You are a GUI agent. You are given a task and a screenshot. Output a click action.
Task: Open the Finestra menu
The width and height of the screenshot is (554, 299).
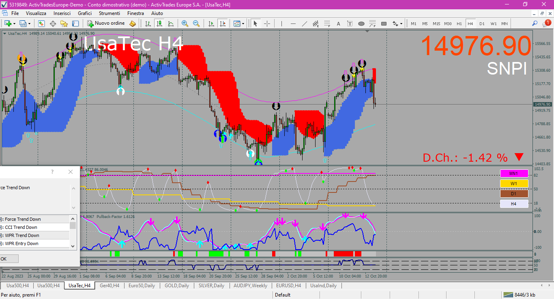pyautogui.click(x=135, y=13)
